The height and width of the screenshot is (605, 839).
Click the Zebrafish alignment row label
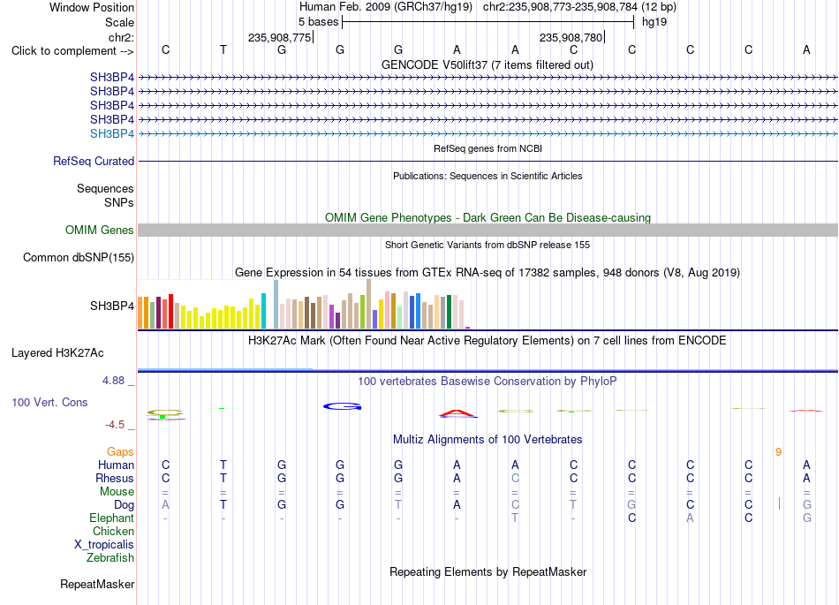point(110,558)
